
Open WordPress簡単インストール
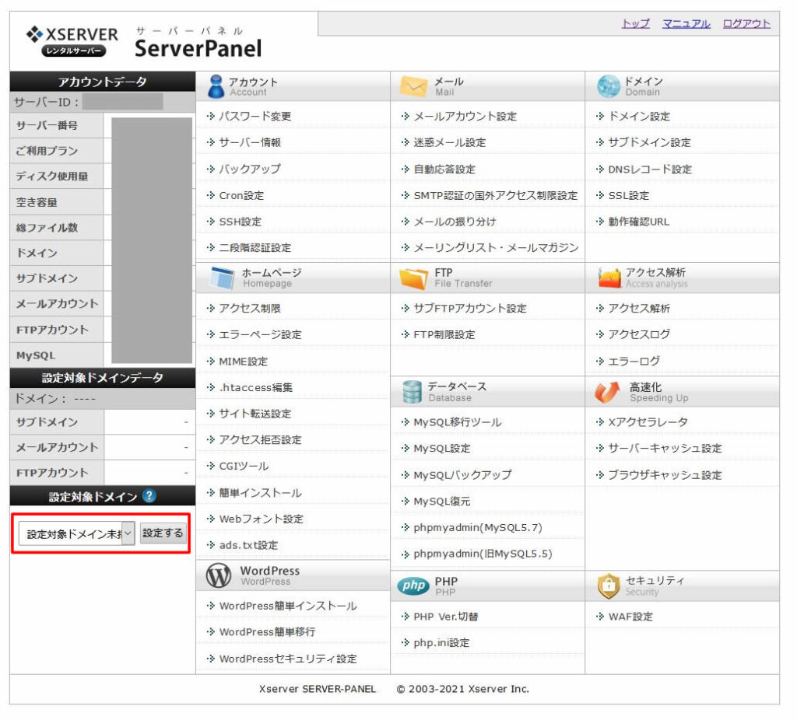point(288,606)
